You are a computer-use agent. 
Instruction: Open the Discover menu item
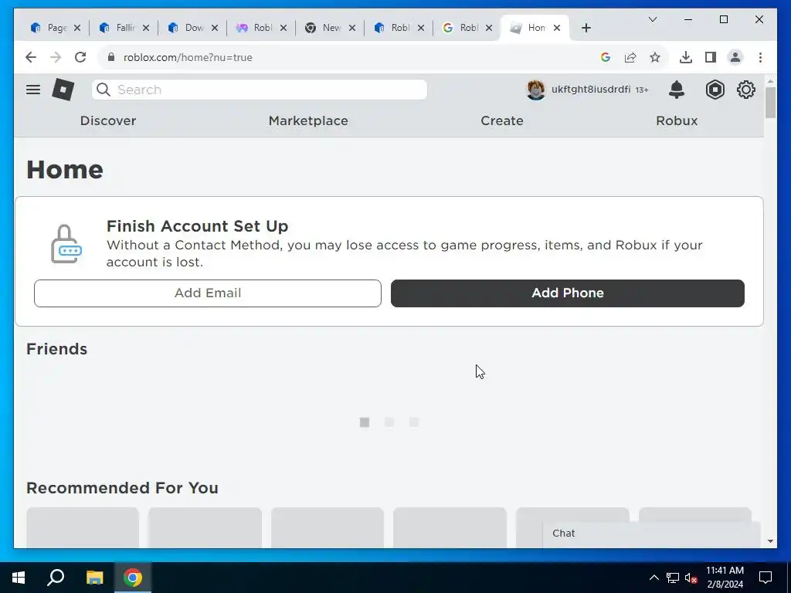(108, 121)
